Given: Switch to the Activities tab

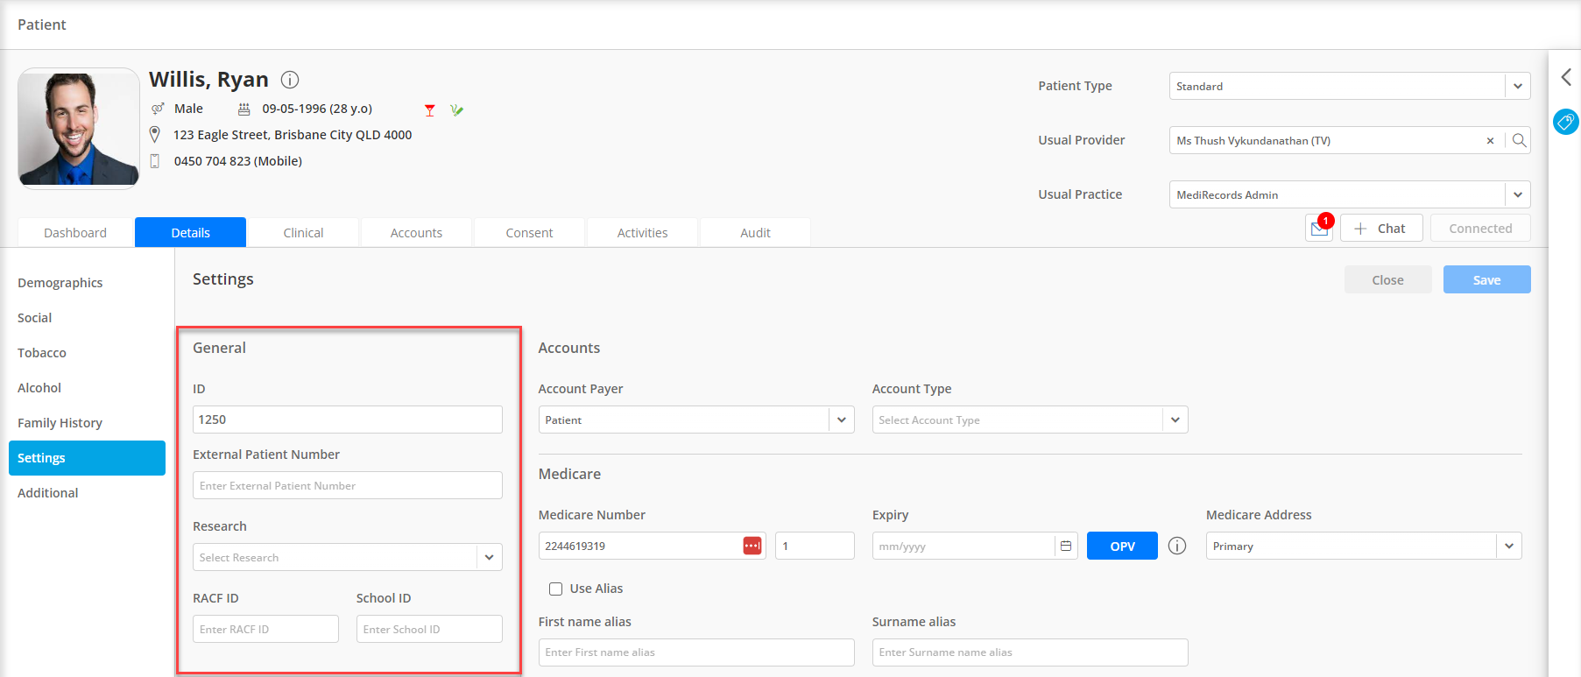Looking at the screenshot, I should tap(642, 233).
